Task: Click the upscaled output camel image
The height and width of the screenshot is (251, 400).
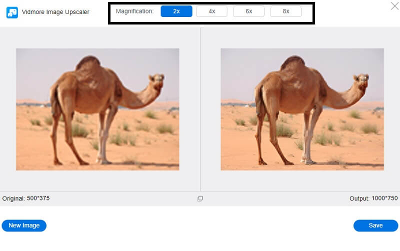Action: (302, 109)
